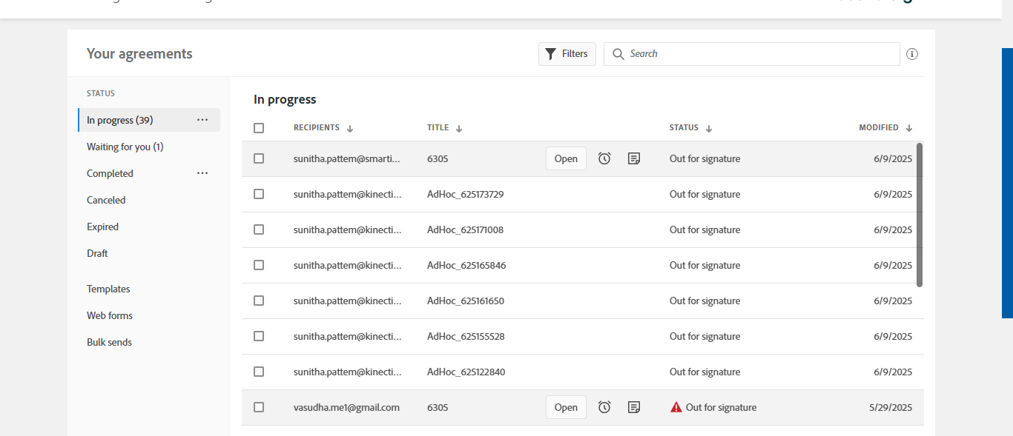Click the info icon next to search box
Image resolution: width=1013 pixels, height=436 pixels.
point(912,54)
